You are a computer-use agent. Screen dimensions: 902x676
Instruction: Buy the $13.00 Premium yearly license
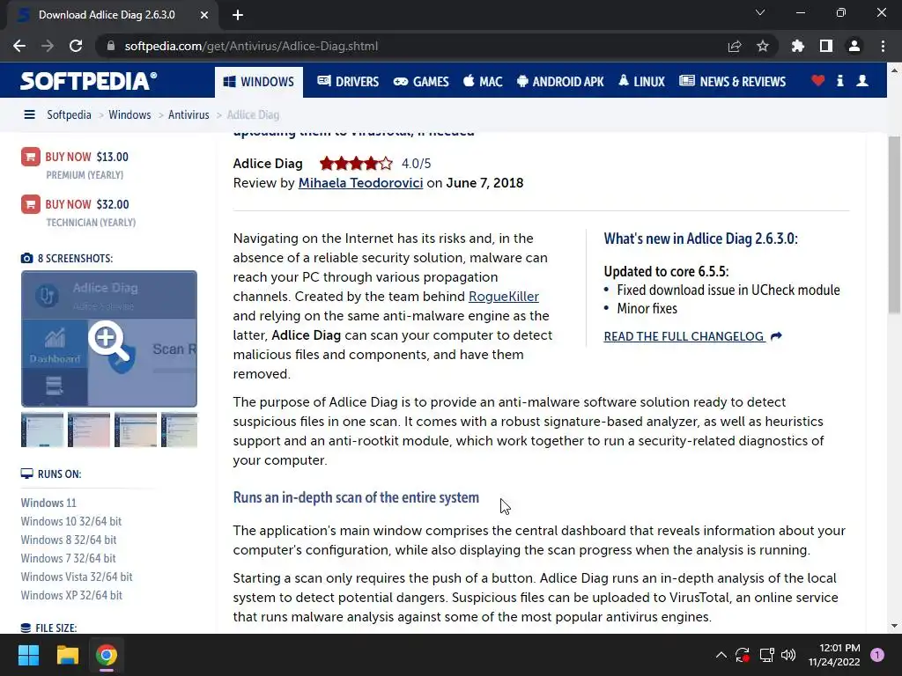pyautogui.click(x=87, y=157)
